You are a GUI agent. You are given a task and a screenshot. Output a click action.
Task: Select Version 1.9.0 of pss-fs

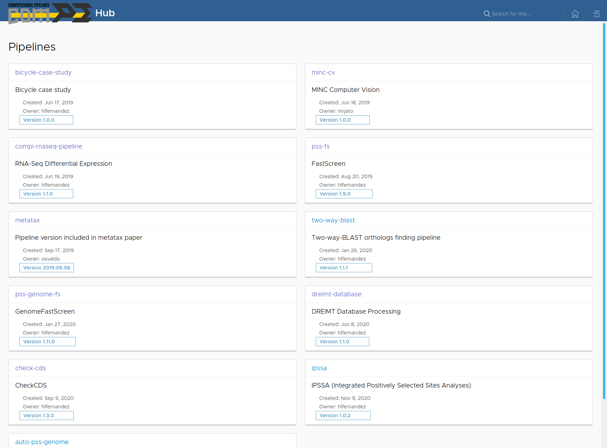tap(343, 194)
